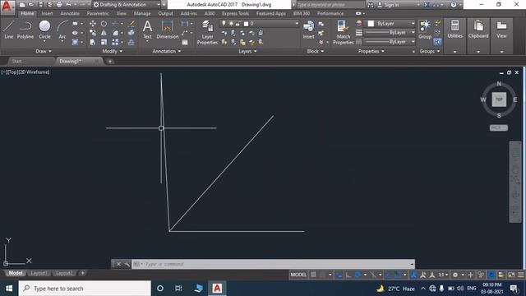Click the white layer color swatch
The height and width of the screenshot is (296, 526).
coord(246,24)
